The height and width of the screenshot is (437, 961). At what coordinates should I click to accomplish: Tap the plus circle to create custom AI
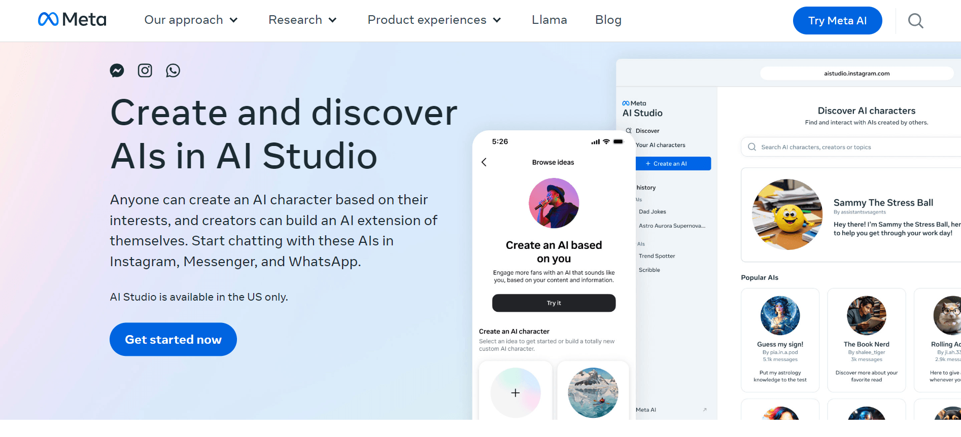(x=516, y=393)
